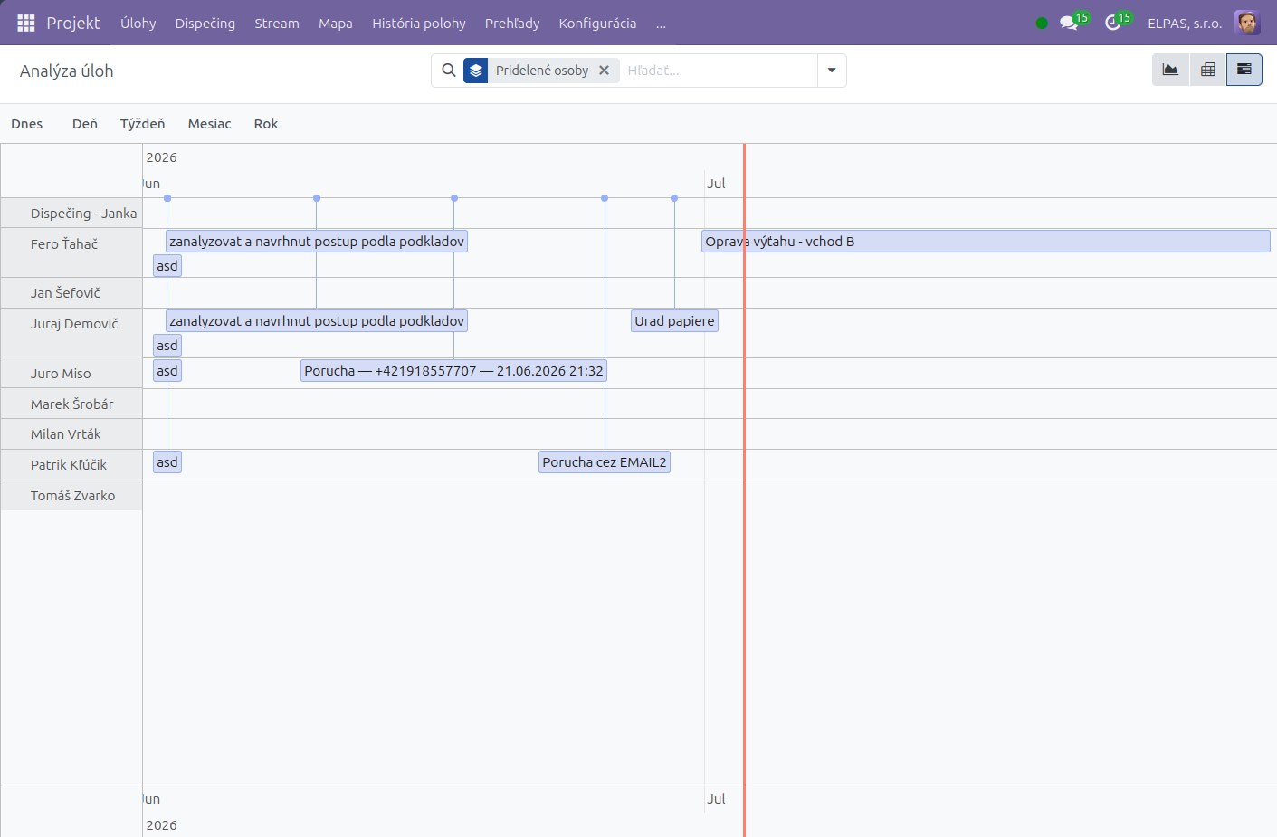
Task: Open the Konfigurácia menu
Action: (597, 24)
